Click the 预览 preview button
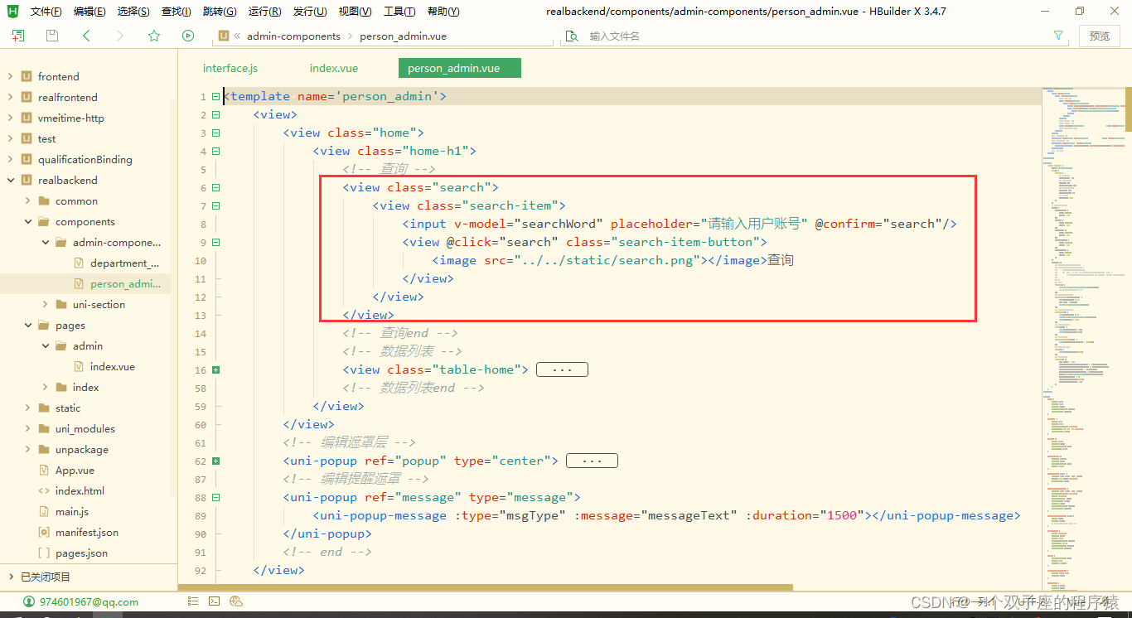The height and width of the screenshot is (618, 1132). [x=1100, y=36]
